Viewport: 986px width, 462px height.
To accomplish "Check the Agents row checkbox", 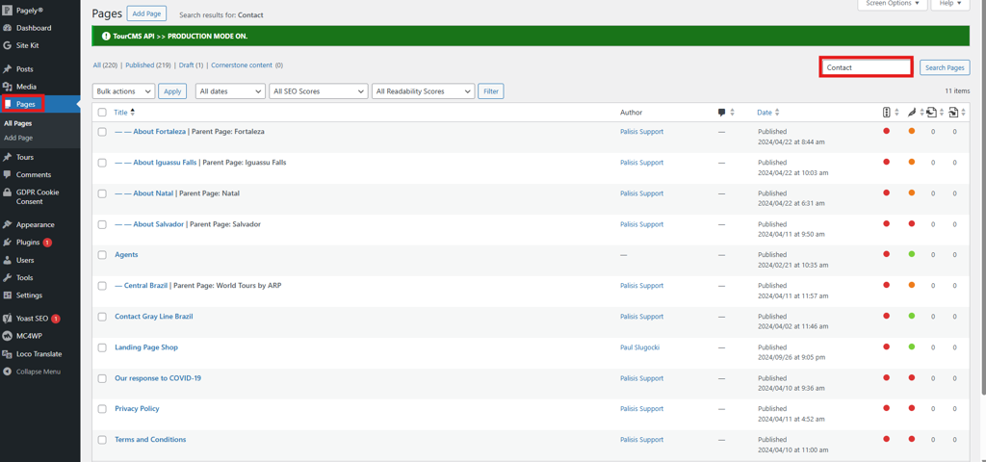I will tap(102, 255).
